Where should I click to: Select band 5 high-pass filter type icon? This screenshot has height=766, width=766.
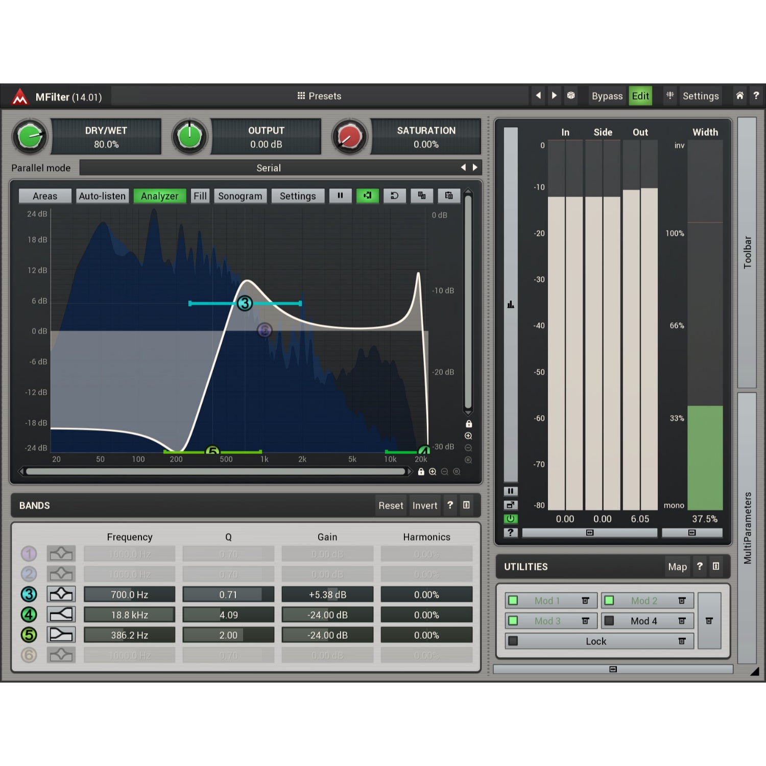[61, 635]
